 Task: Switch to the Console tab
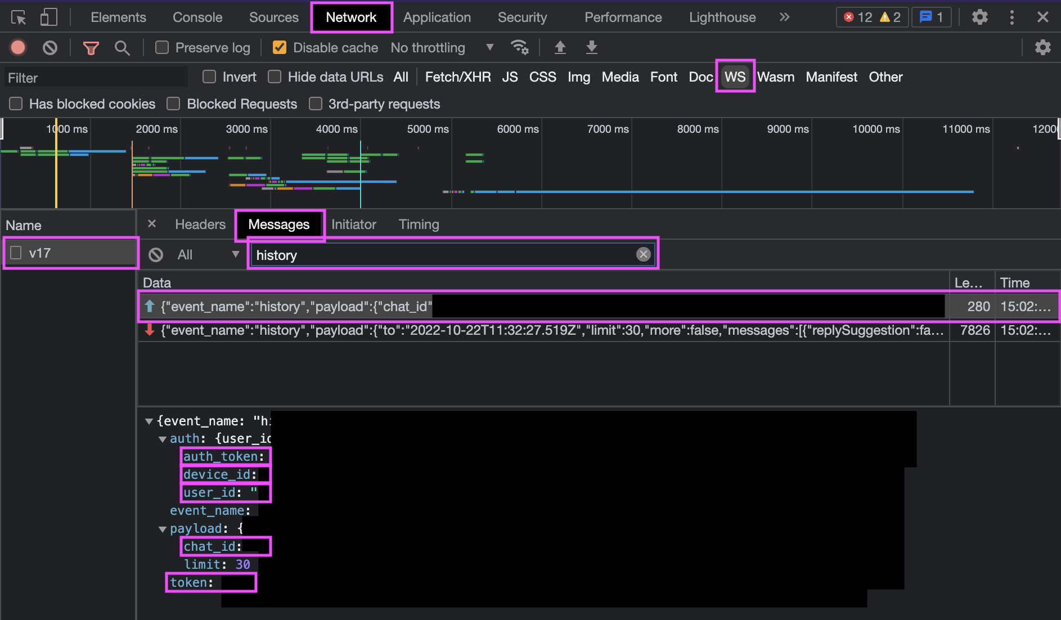[x=197, y=17]
